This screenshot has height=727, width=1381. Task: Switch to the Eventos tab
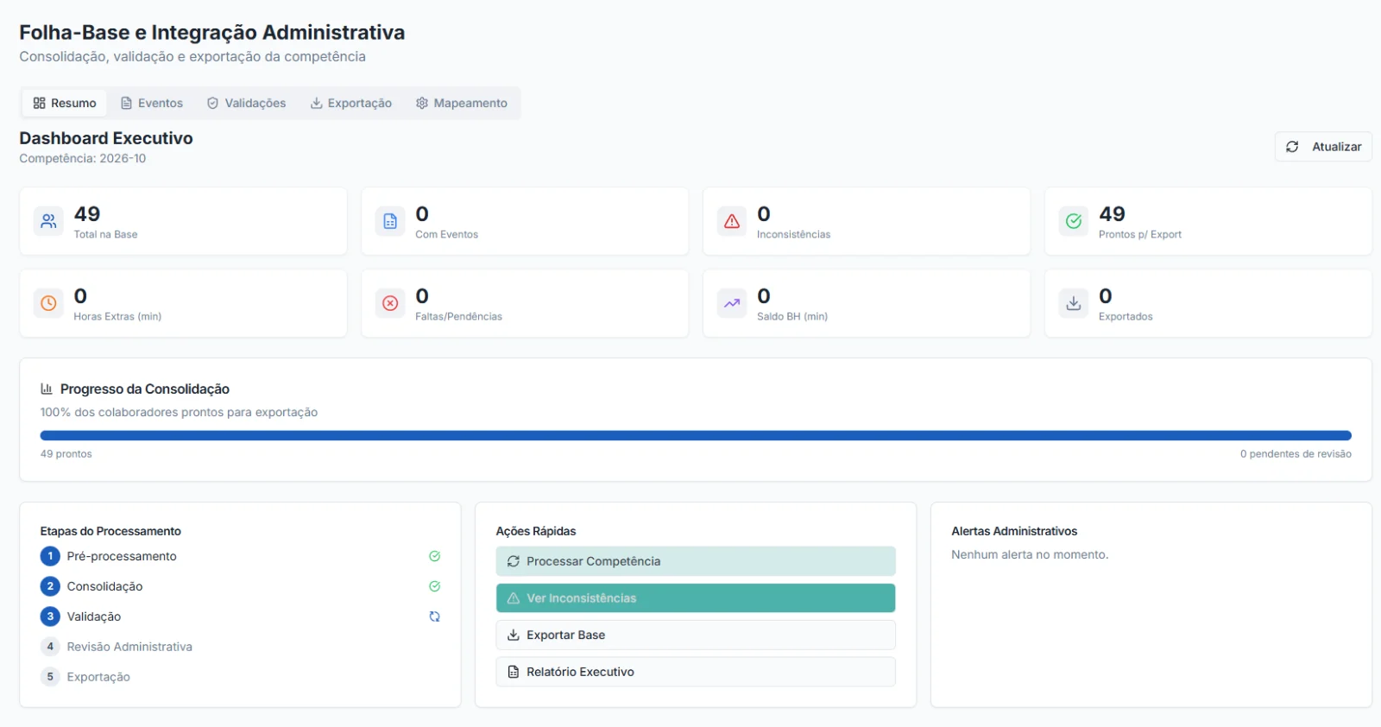click(152, 103)
